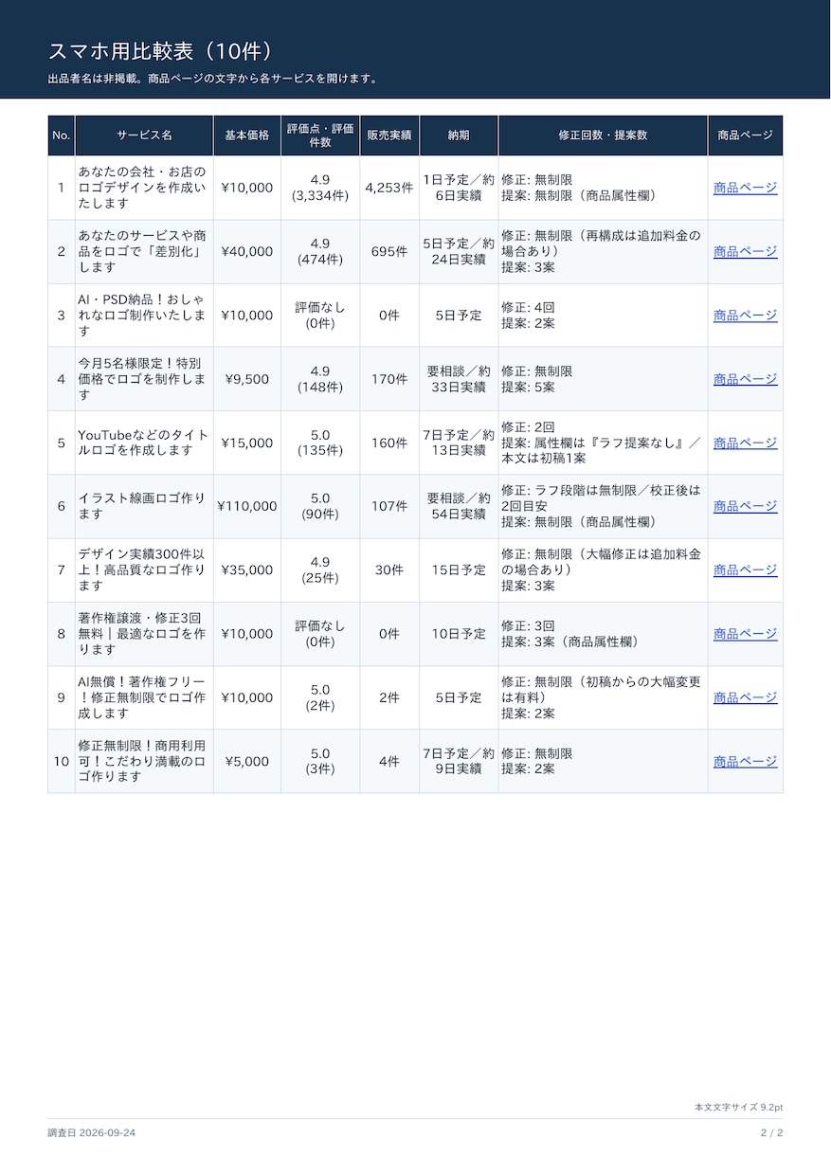This screenshot has height=1175, width=831.
Task: Click the 1日予定／約6日実績 delivery cell
Action: coord(459,188)
